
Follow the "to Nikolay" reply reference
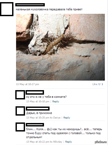click(x=56, y=142)
